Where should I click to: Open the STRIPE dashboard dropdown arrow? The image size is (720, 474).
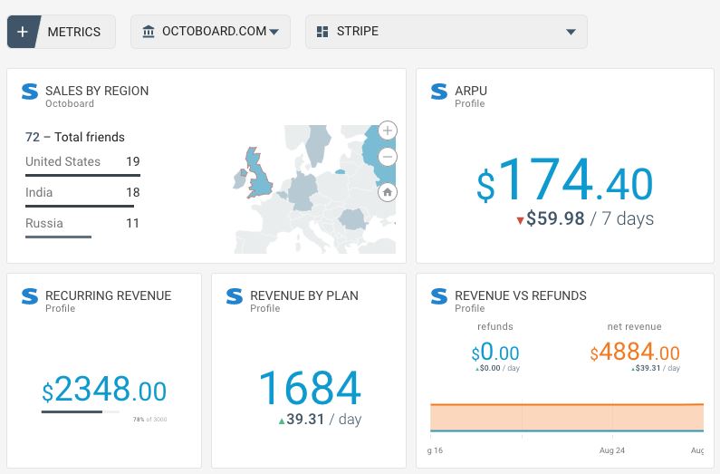[571, 32]
